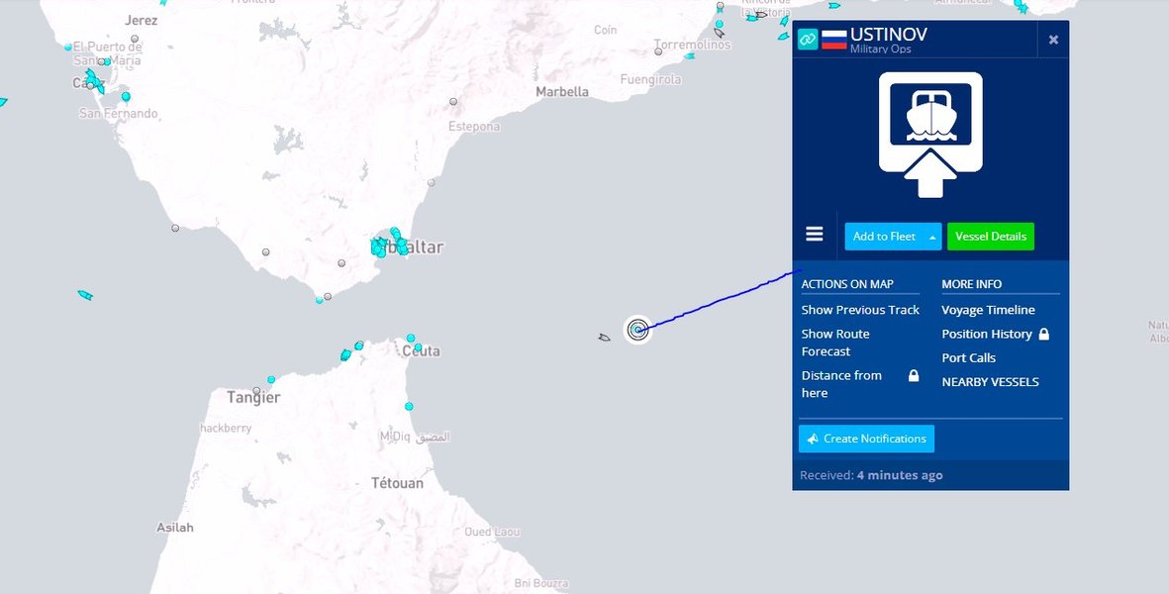View NEARBY VESSELS from More Info
Viewport: 1169px width, 594px height.
990,382
